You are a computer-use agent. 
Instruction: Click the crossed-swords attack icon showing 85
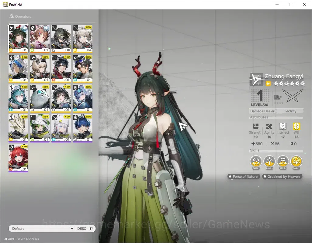pos(272,143)
